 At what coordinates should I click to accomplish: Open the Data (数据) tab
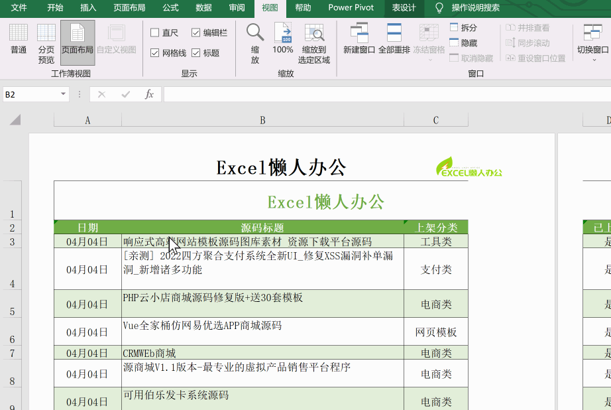click(x=204, y=8)
